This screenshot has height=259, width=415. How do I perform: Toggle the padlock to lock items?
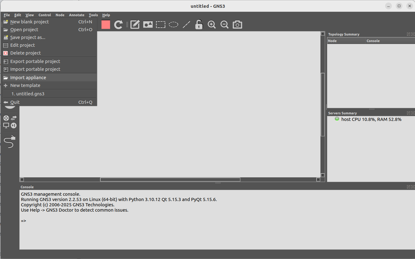tap(199, 24)
